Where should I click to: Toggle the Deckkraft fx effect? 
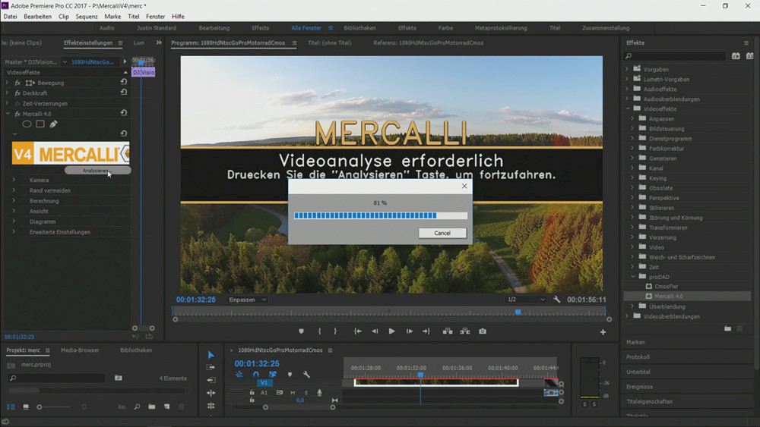click(17, 93)
